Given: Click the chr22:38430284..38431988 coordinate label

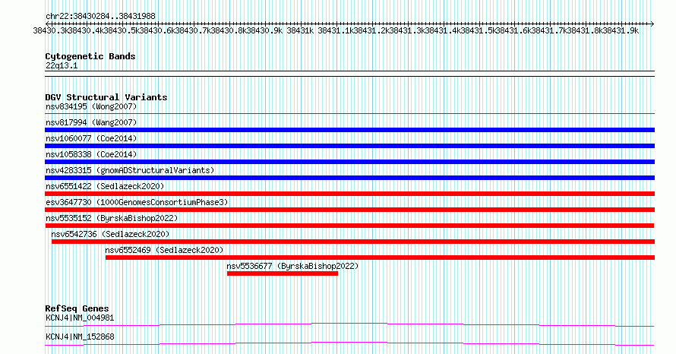Looking at the screenshot, I should pyautogui.click(x=100, y=16).
